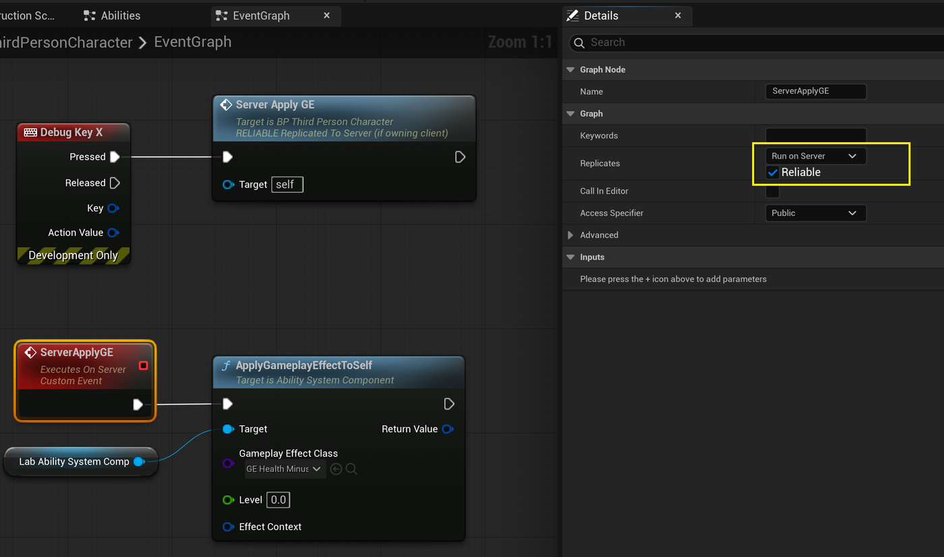Click the Action Value output pin
Screen dimensions: 944x557
[113, 233]
